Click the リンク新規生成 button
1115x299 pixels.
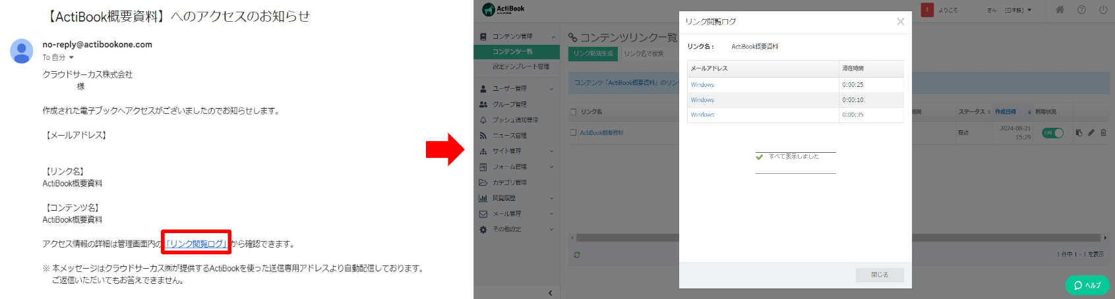click(593, 53)
